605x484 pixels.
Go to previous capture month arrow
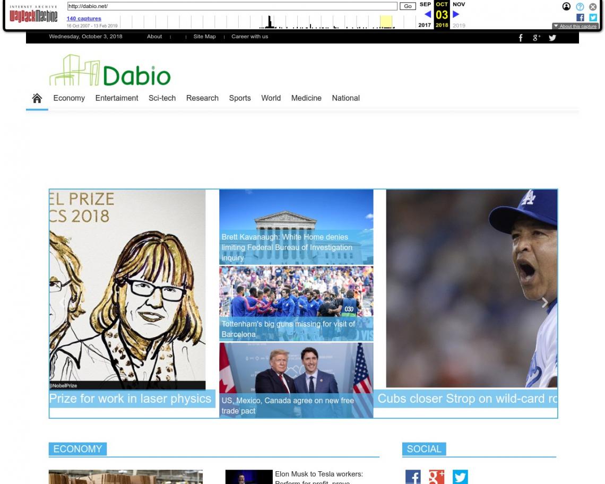click(x=428, y=14)
